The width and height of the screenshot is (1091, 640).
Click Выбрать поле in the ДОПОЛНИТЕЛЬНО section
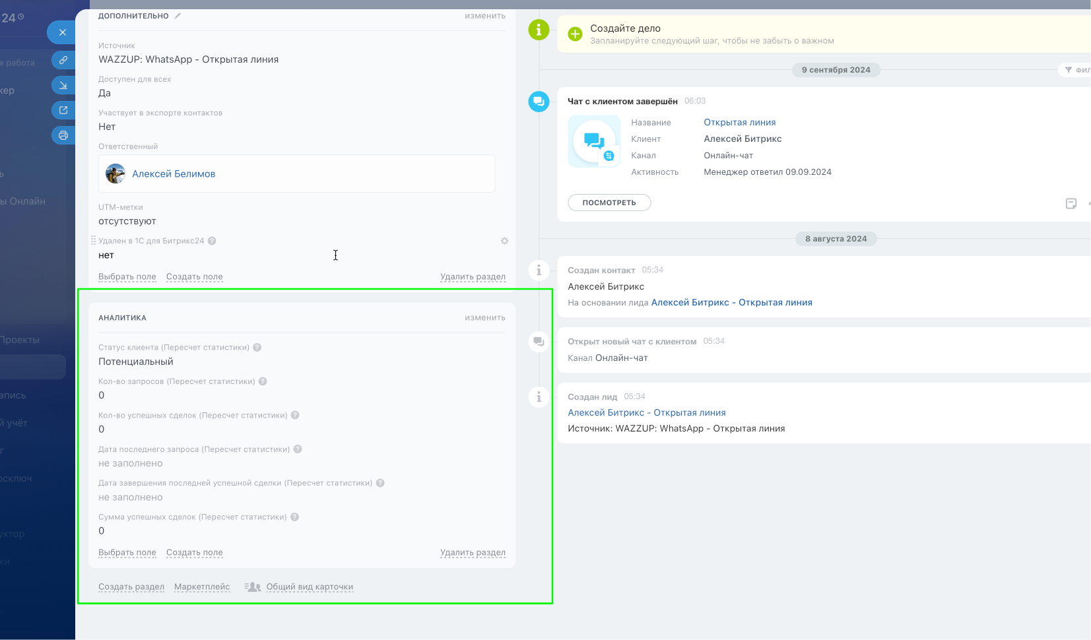pyautogui.click(x=127, y=277)
